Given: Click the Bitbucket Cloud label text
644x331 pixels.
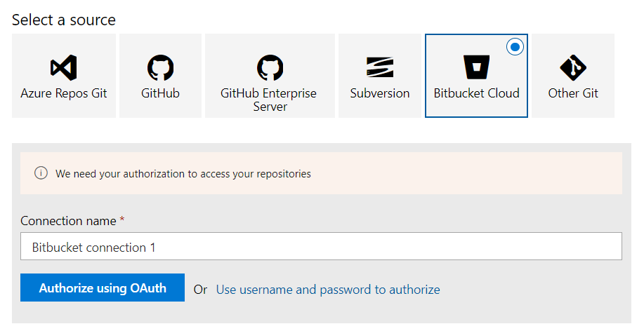Looking at the screenshot, I should tap(476, 93).
